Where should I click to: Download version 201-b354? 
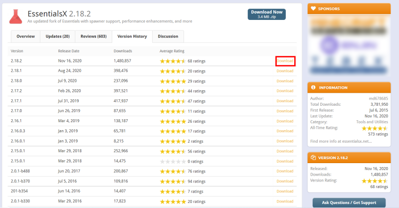point(285,191)
